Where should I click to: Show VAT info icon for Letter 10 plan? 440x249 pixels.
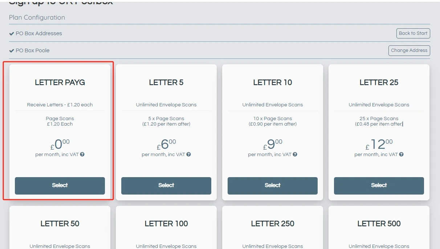pyautogui.click(x=295, y=154)
